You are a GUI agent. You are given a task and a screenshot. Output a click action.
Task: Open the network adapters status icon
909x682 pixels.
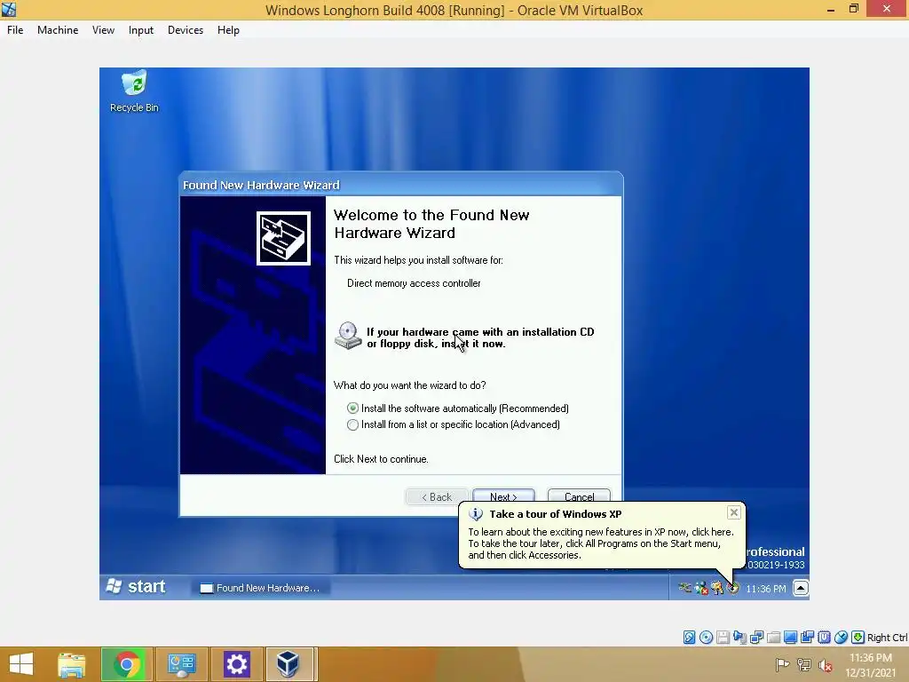pyautogui.click(x=756, y=638)
